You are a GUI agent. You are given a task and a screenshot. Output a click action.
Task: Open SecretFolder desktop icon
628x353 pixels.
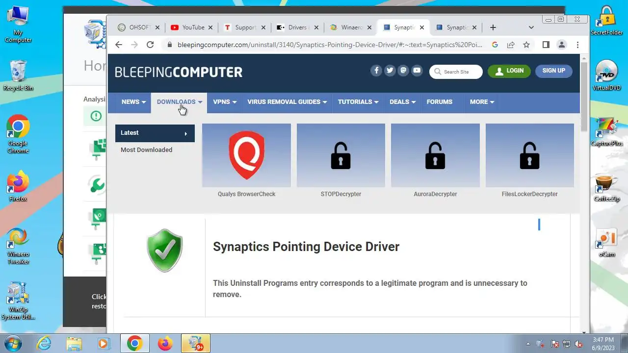point(607,21)
